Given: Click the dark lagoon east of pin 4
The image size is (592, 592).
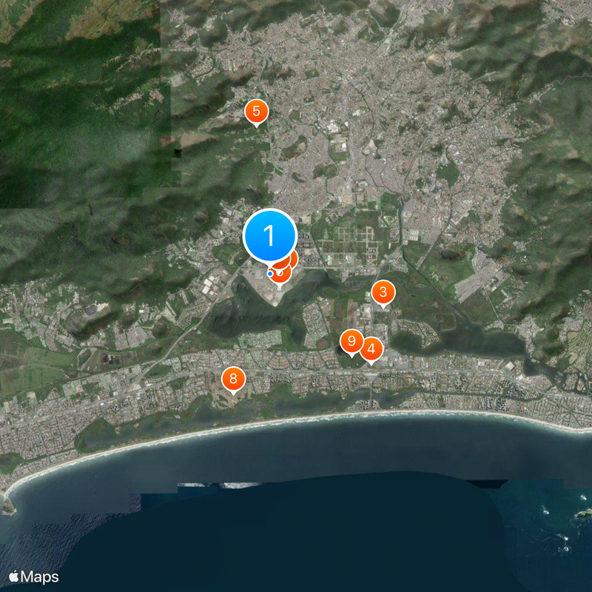Looking at the screenshot, I should [x=459, y=343].
